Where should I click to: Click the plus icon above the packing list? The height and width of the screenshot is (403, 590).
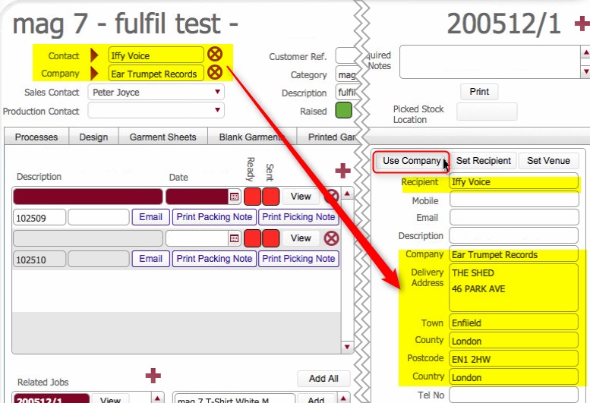coord(343,171)
